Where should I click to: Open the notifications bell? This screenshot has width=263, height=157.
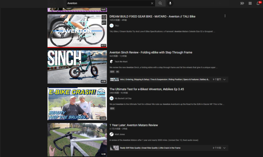tap(258, 3)
